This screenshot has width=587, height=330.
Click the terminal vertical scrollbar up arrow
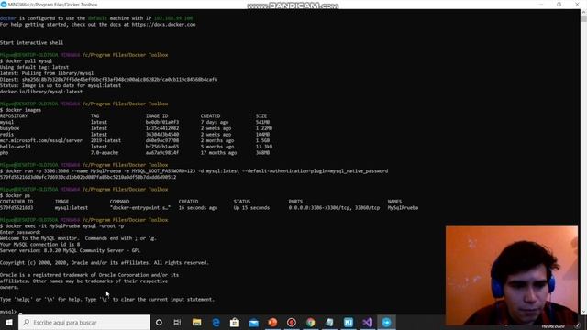tap(583, 12)
